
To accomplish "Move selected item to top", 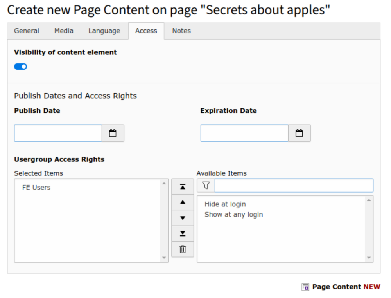I will tap(183, 187).
